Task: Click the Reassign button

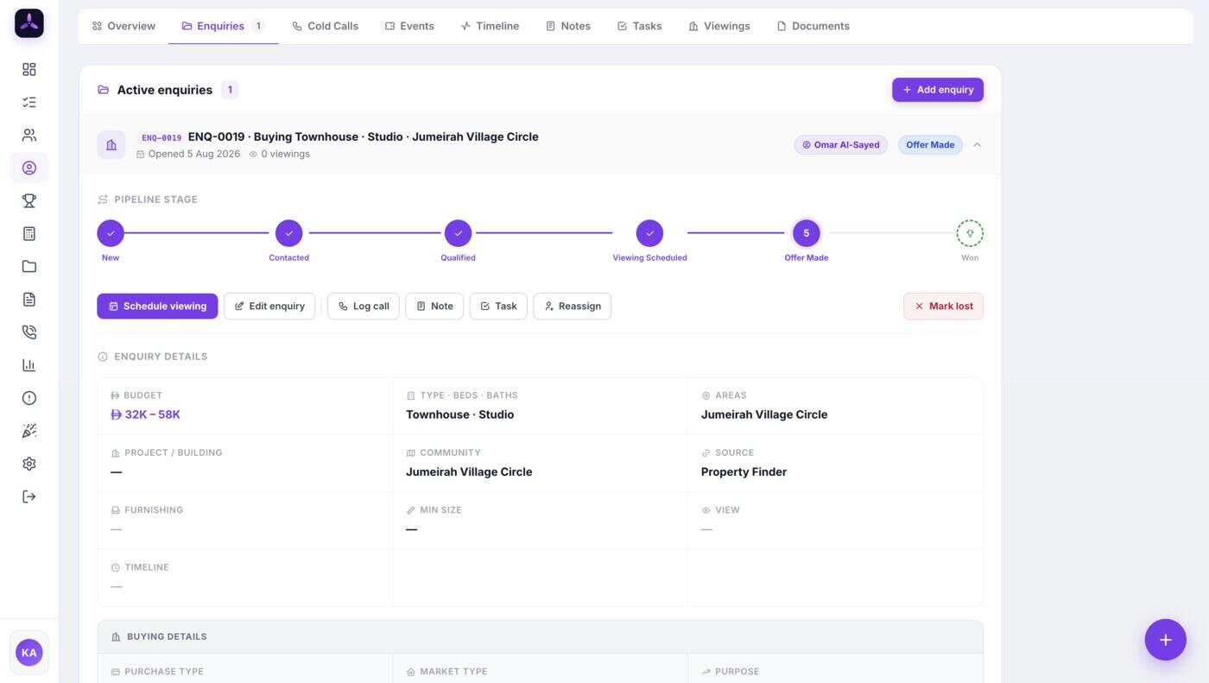Action: (x=573, y=307)
